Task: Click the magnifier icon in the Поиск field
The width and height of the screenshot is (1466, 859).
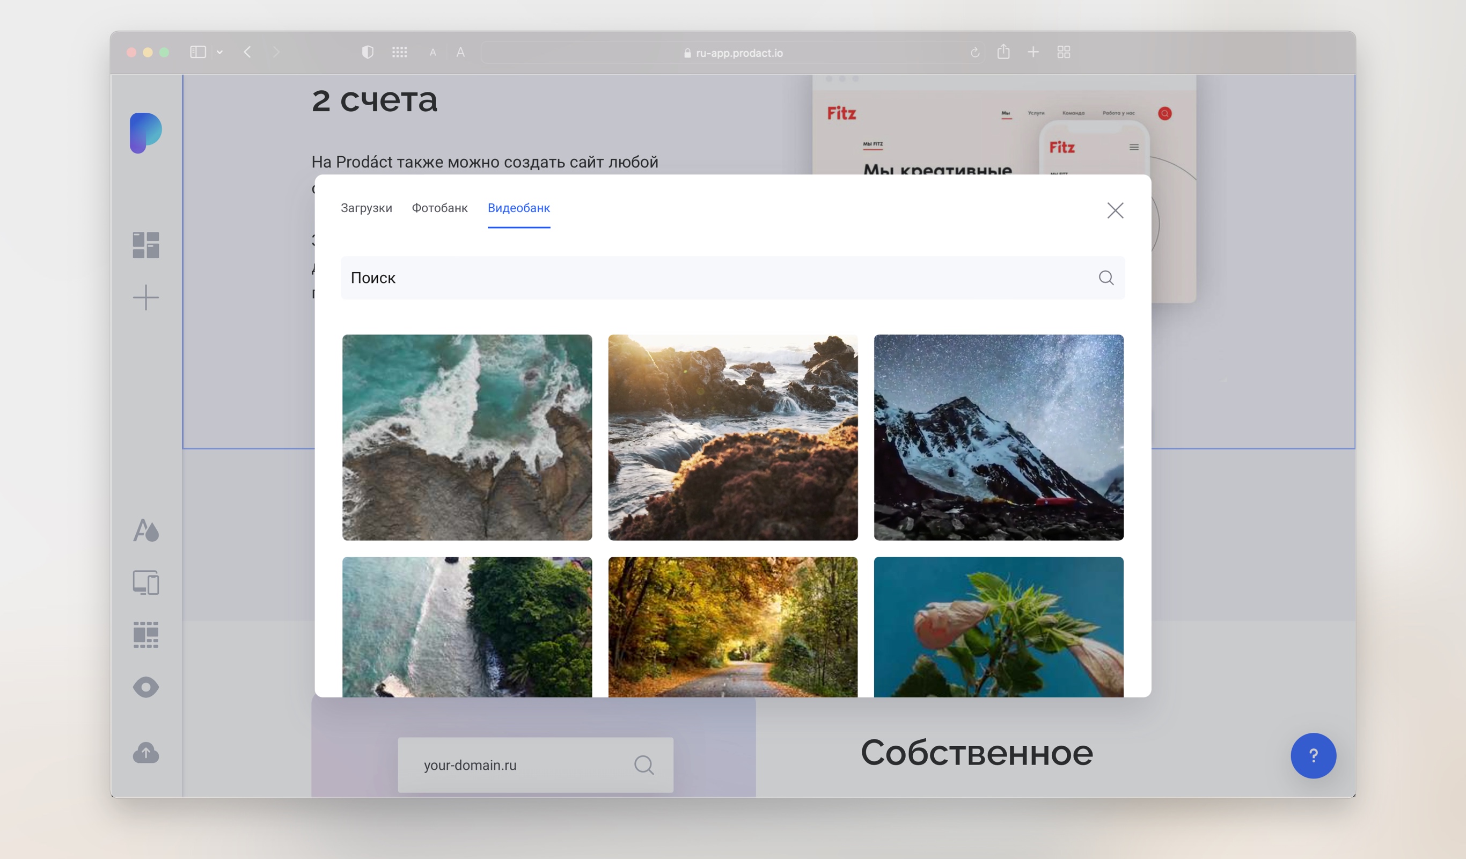Action: click(1106, 278)
